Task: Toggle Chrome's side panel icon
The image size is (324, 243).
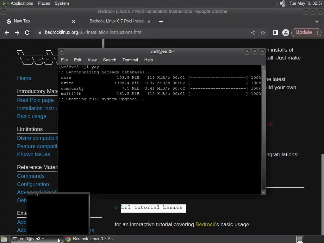Action: pyautogui.click(x=276, y=33)
